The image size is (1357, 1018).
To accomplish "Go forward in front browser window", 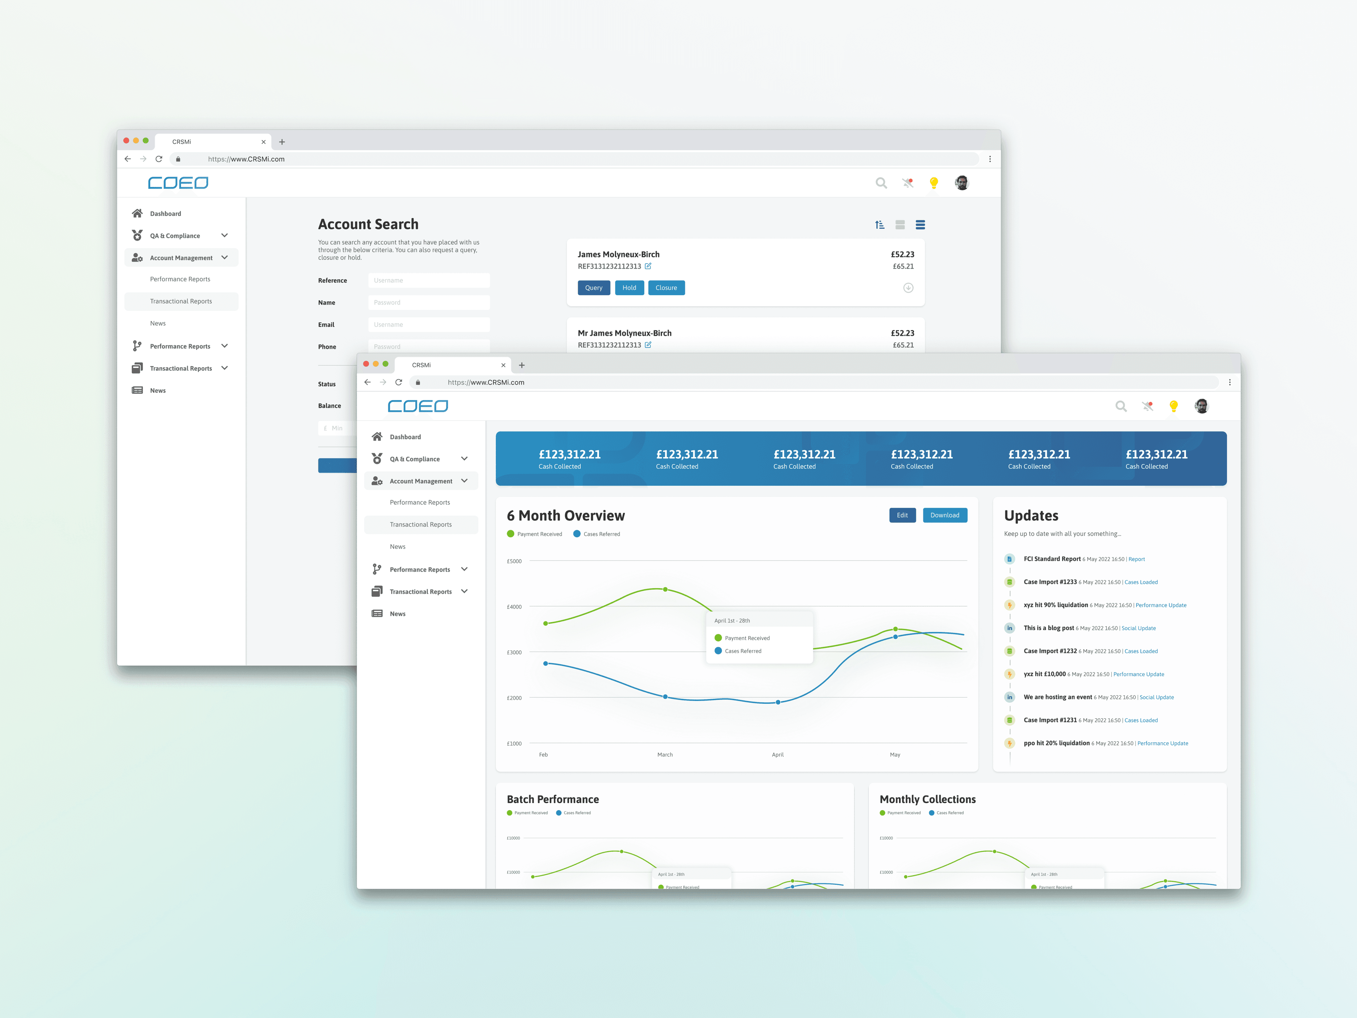I will coord(383,382).
